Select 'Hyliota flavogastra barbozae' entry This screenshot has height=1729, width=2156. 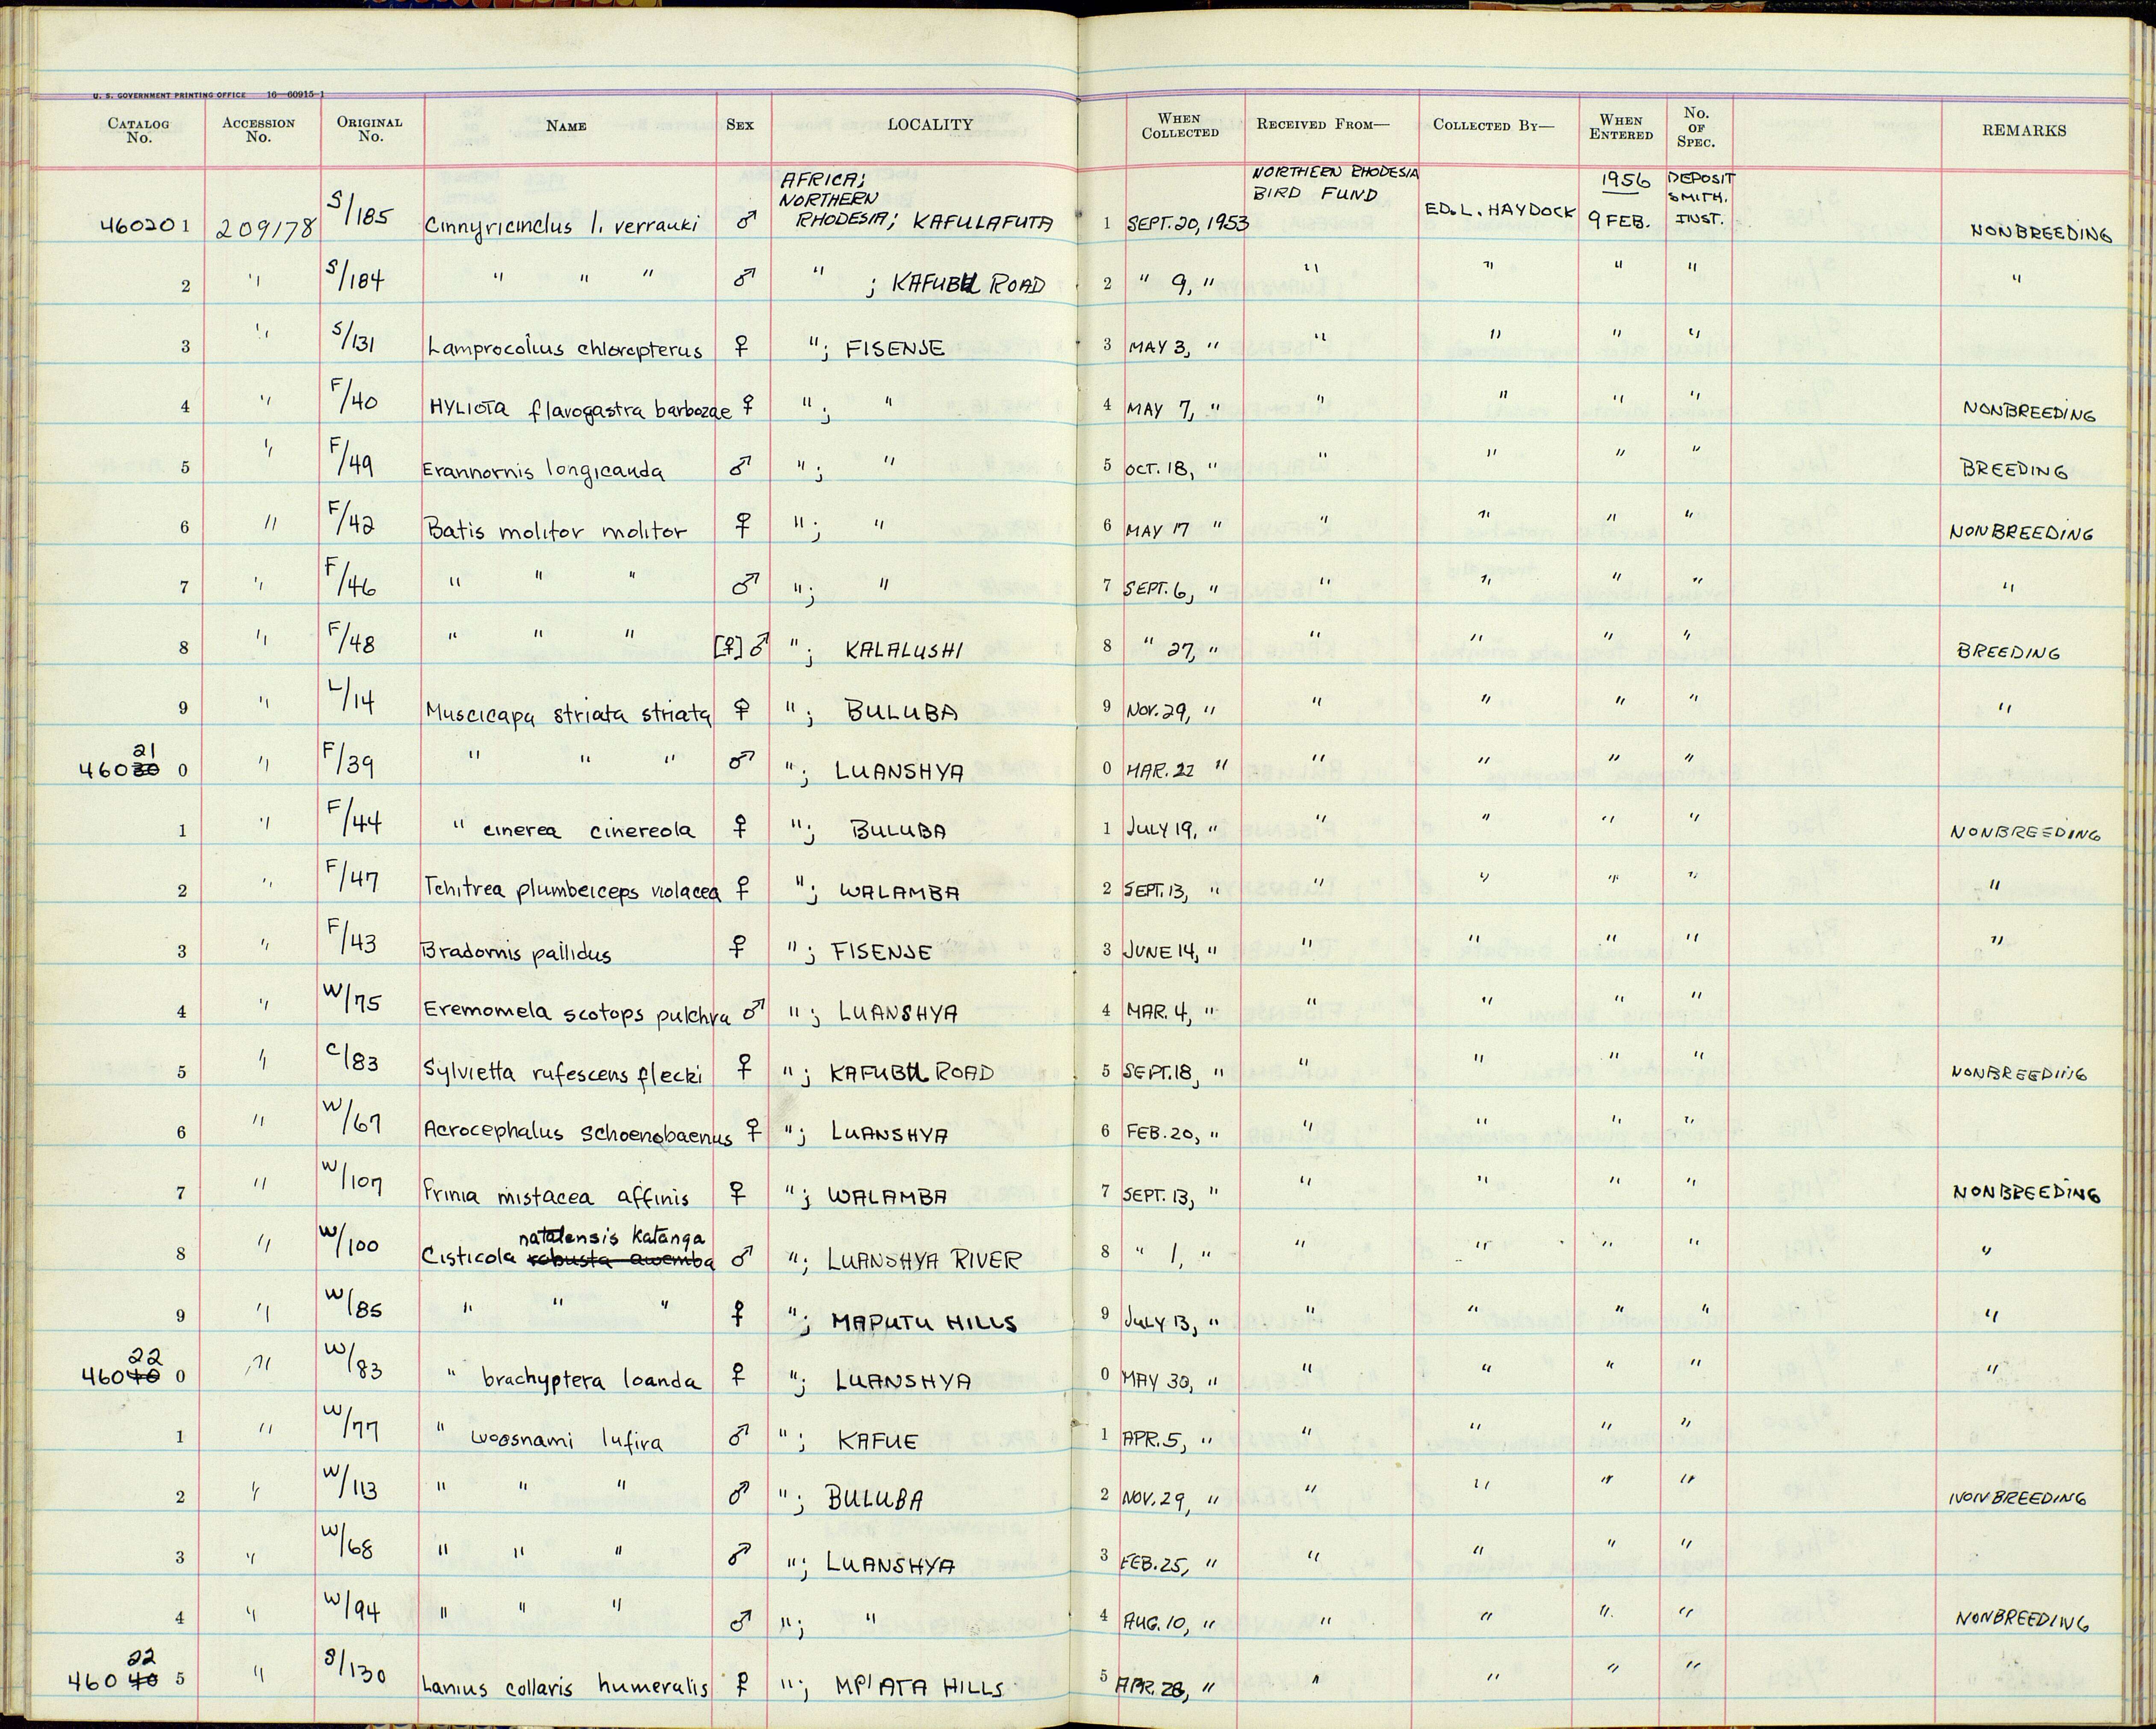click(580, 408)
